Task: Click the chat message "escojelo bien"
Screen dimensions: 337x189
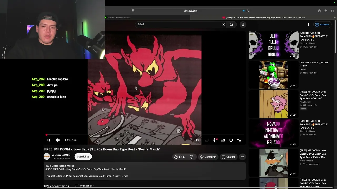Action: 57,97
